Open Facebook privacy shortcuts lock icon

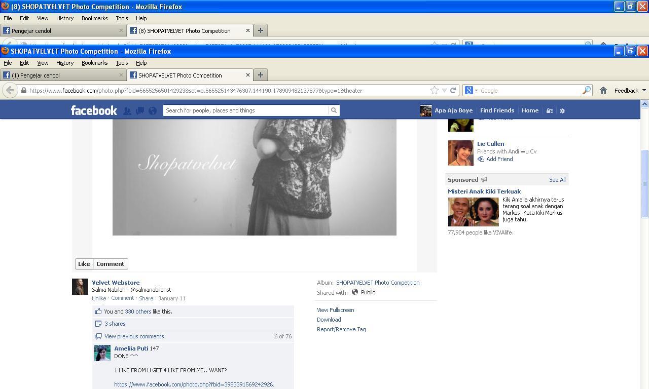(x=549, y=110)
